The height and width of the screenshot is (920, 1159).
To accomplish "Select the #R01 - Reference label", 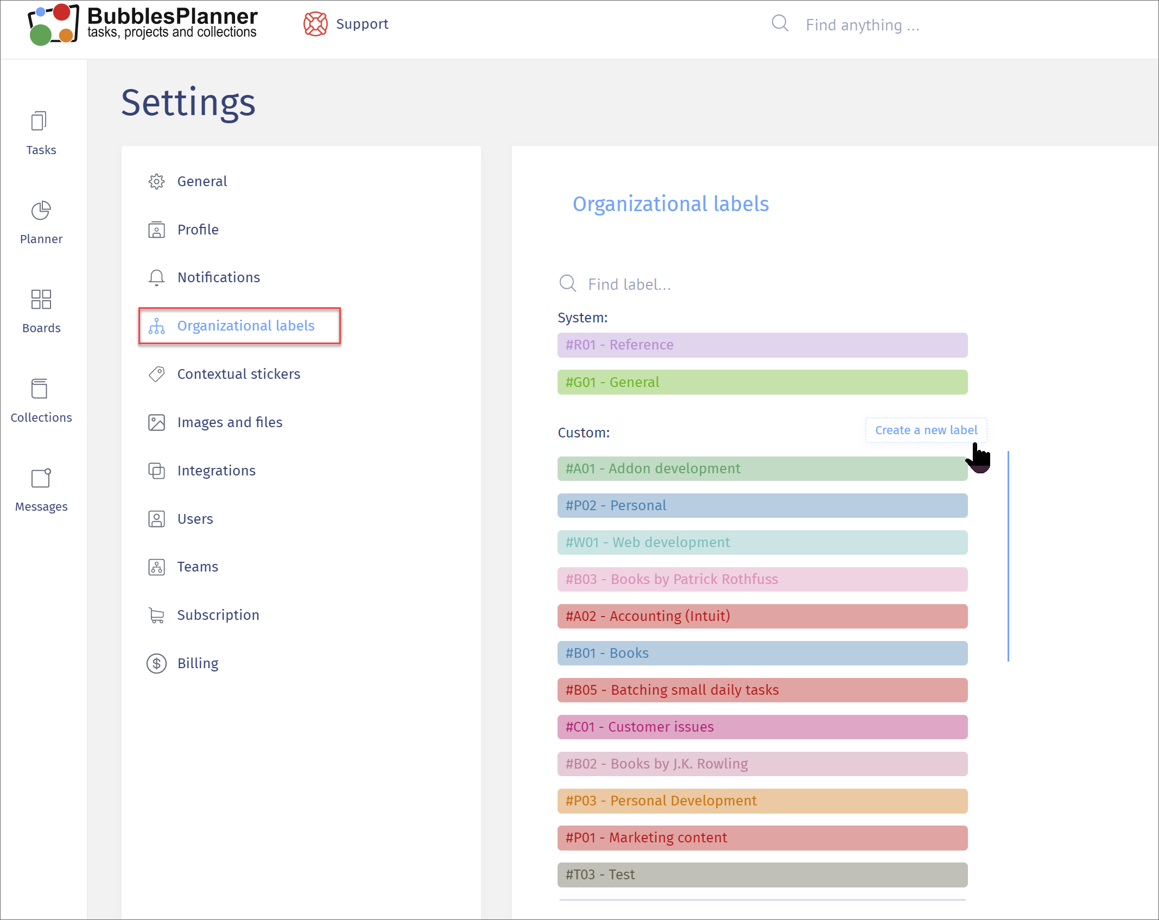I will pos(762,345).
